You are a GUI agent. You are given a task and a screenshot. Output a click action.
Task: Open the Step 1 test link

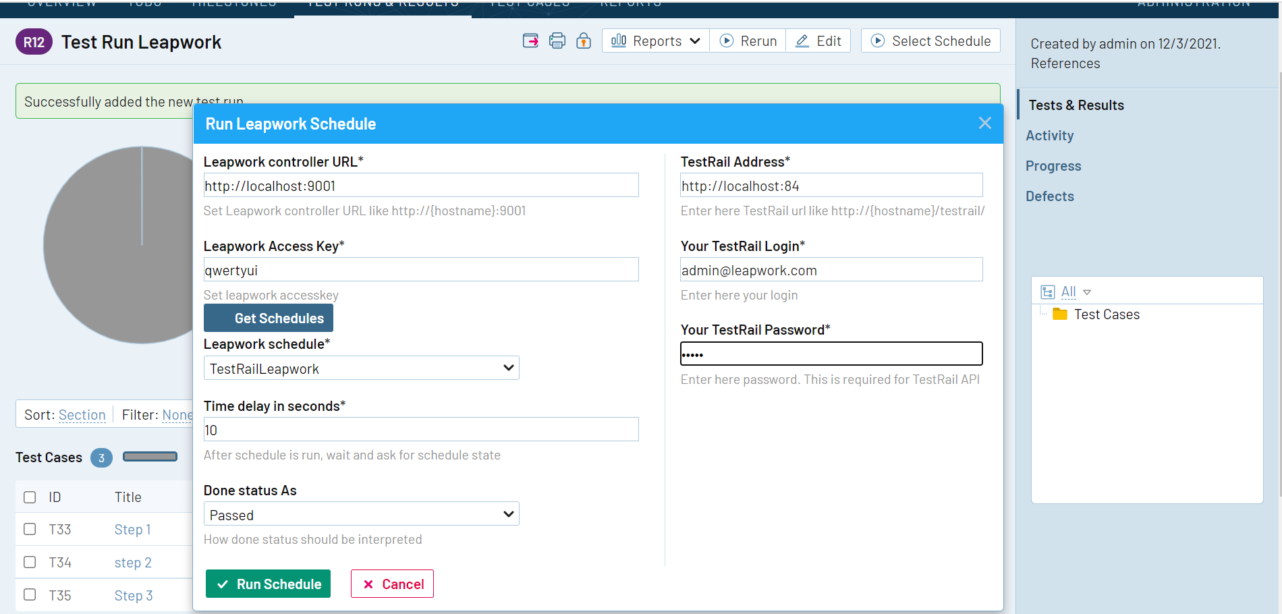[x=132, y=530]
